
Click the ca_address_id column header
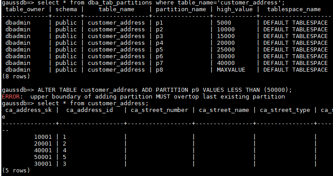click(90, 110)
